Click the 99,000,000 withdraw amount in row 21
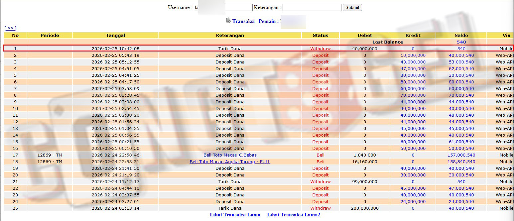This screenshot has width=514, height=221. (364, 182)
